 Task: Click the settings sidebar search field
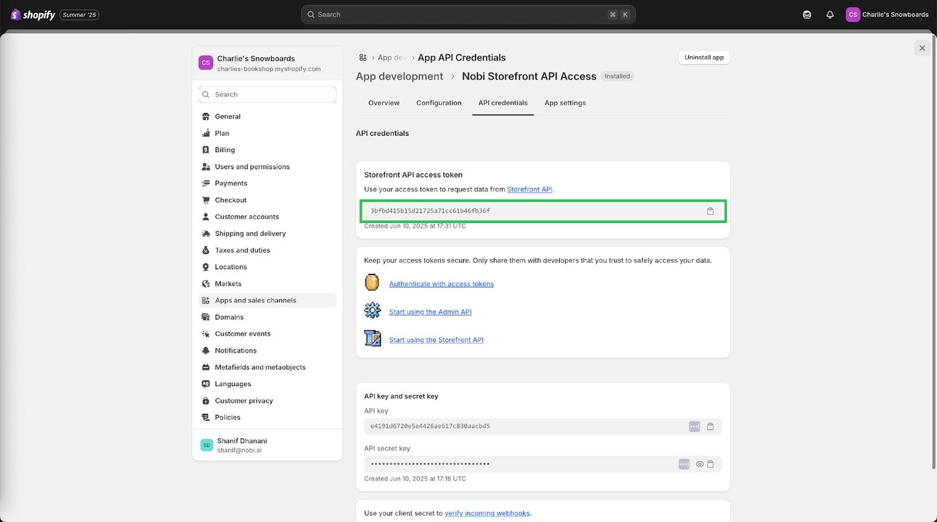coord(268,95)
